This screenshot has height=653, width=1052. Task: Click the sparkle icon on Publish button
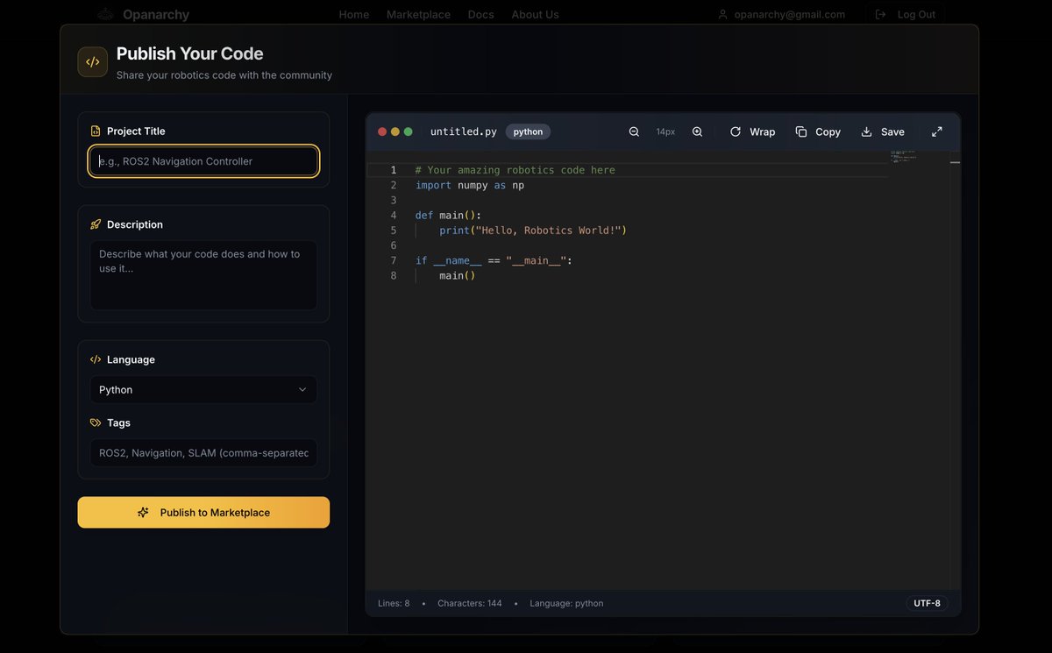click(144, 513)
